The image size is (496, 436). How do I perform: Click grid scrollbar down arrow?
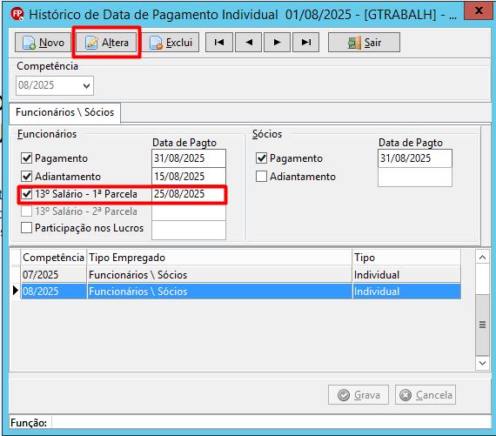482,363
